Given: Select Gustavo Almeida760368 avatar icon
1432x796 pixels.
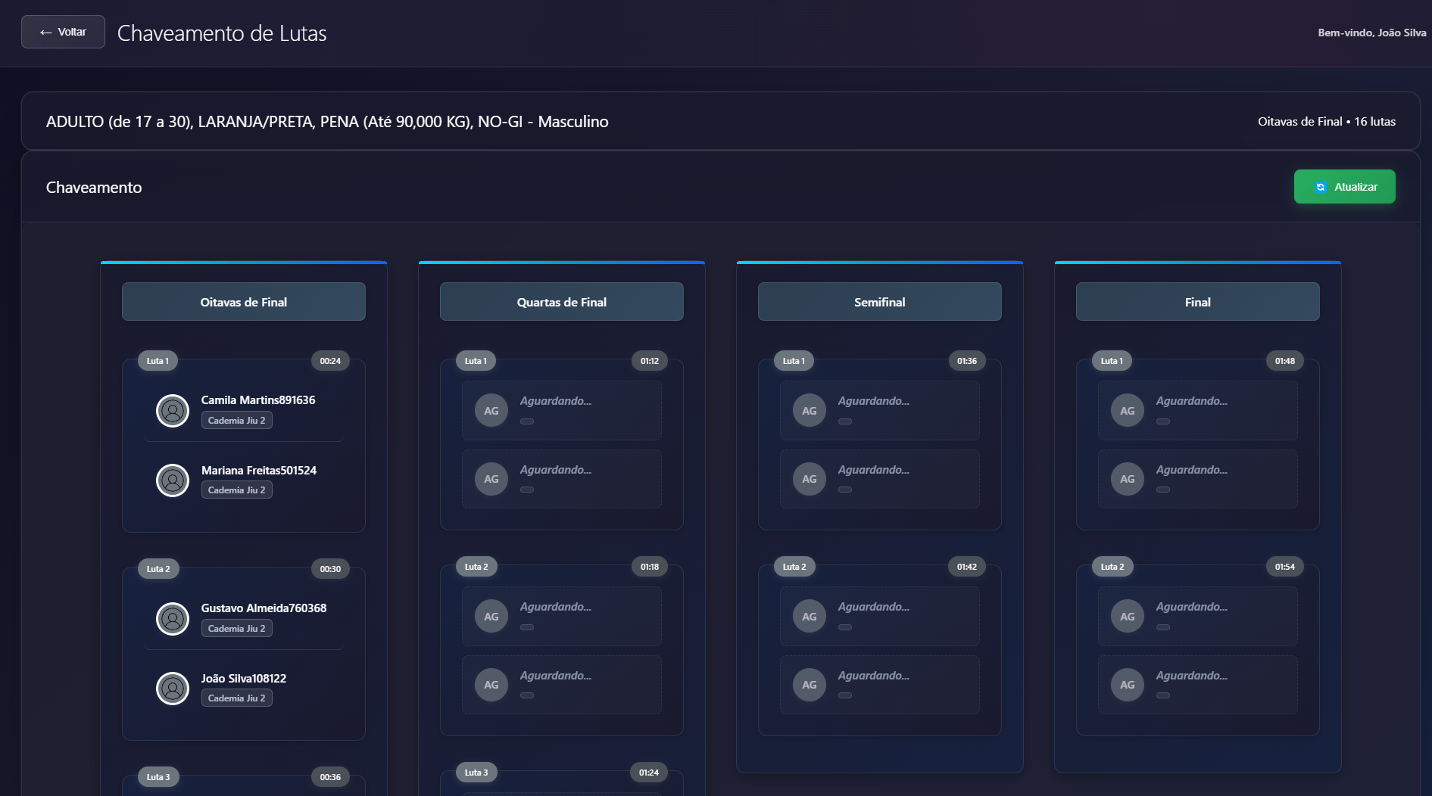Looking at the screenshot, I should point(173,619).
